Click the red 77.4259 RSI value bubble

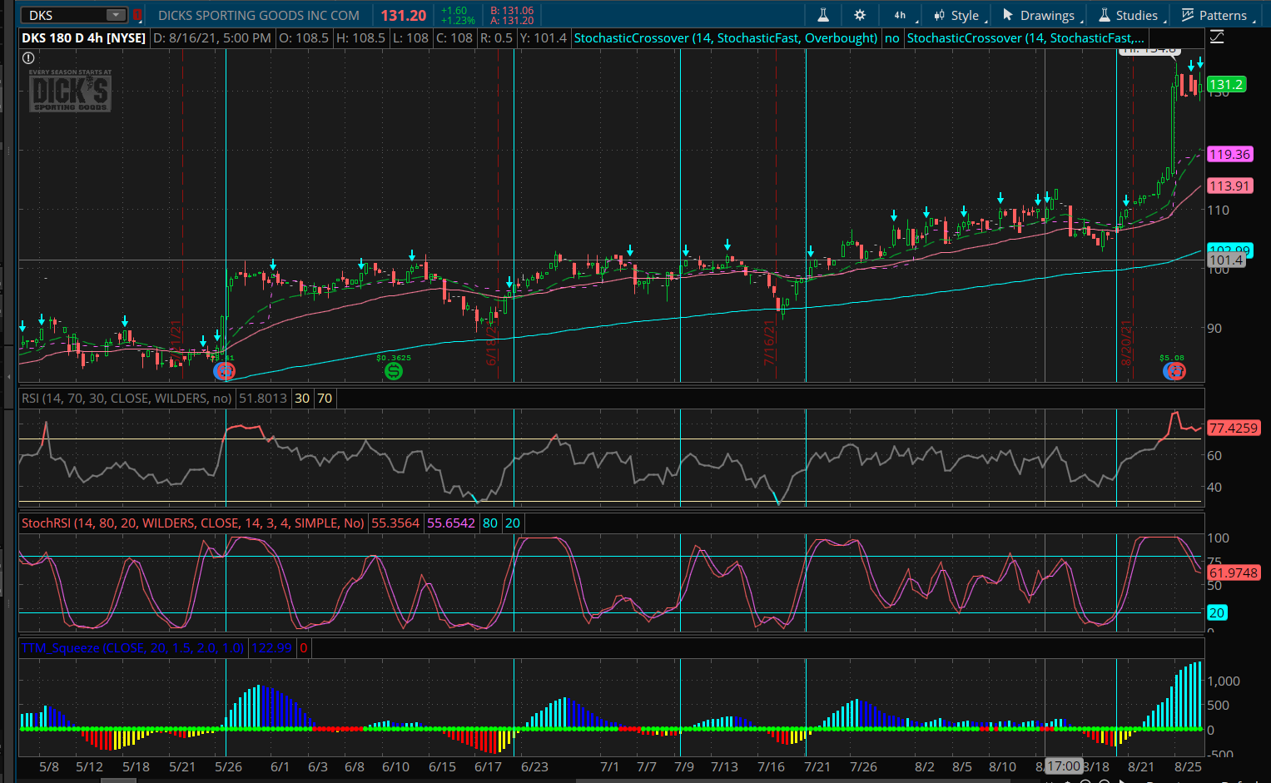pyautogui.click(x=1233, y=428)
